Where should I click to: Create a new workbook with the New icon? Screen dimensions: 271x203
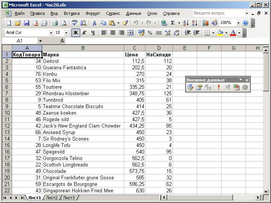click(x=9, y=23)
